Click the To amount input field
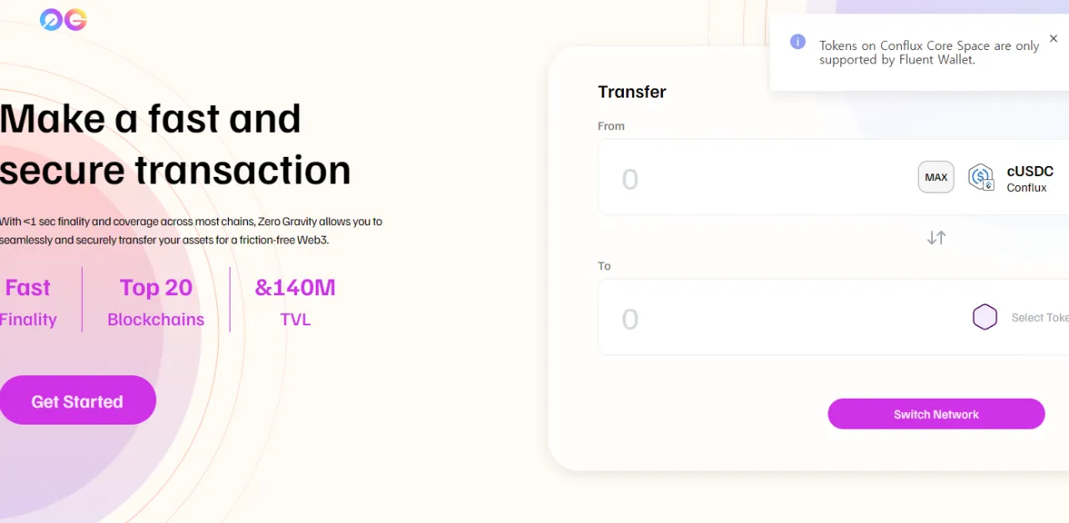This screenshot has height=523, width=1069. point(752,319)
